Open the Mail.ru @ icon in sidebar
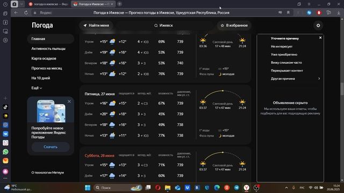 tap(5, 125)
